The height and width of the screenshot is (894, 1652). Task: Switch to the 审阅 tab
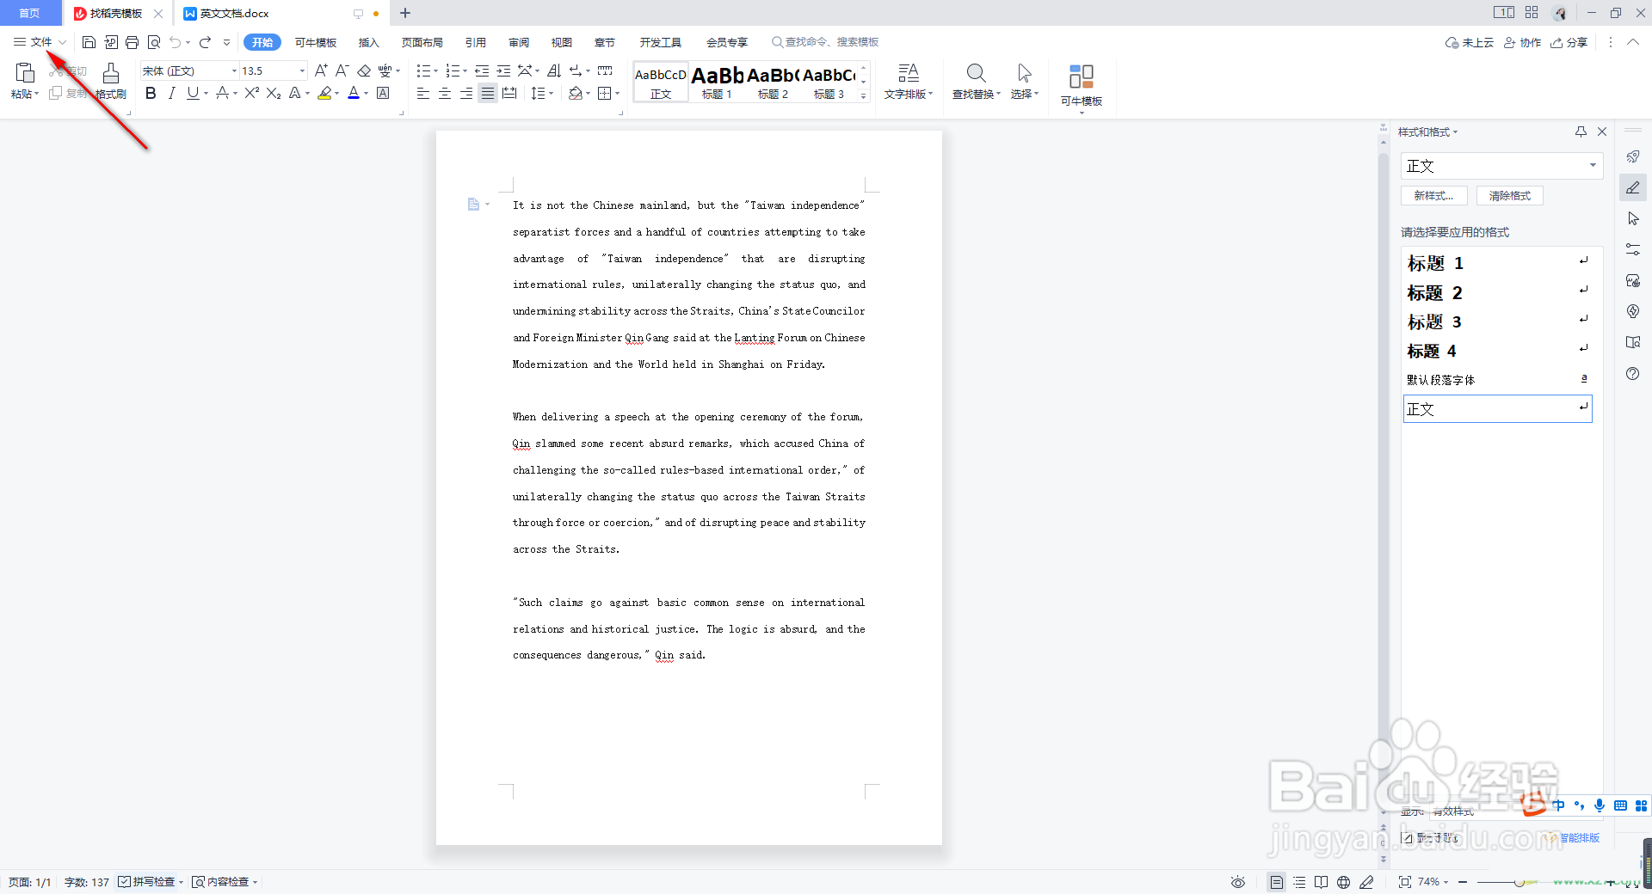(518, 42)
